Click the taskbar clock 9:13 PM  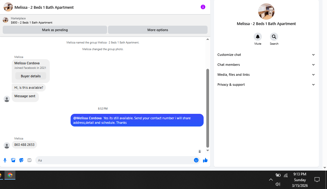click(x=300, y=174)
